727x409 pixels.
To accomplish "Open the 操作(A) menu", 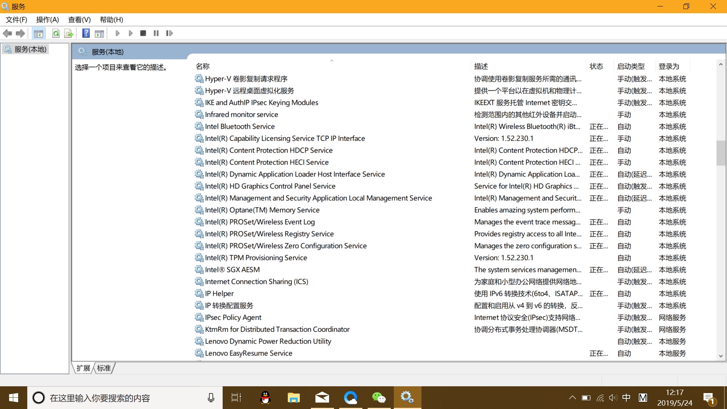I will (x=47, y=20).
